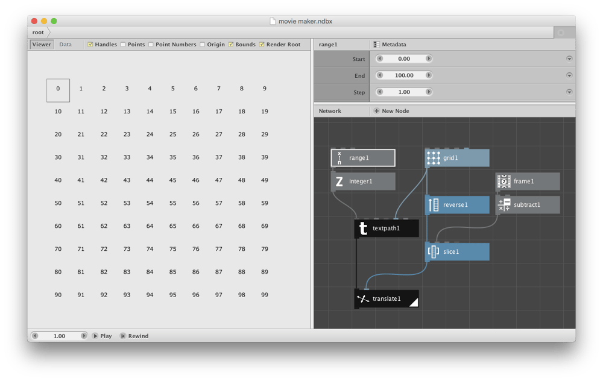Select the range1 node icon
This screenshot has width=603, height=381.
[339, 158]
